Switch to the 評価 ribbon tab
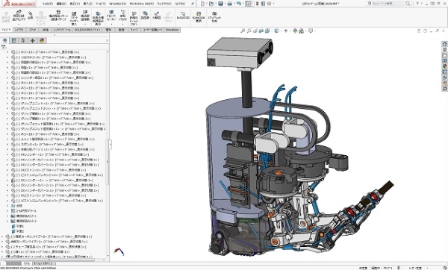448x270 pixels. pyautogui.click(x=45, y=30)
